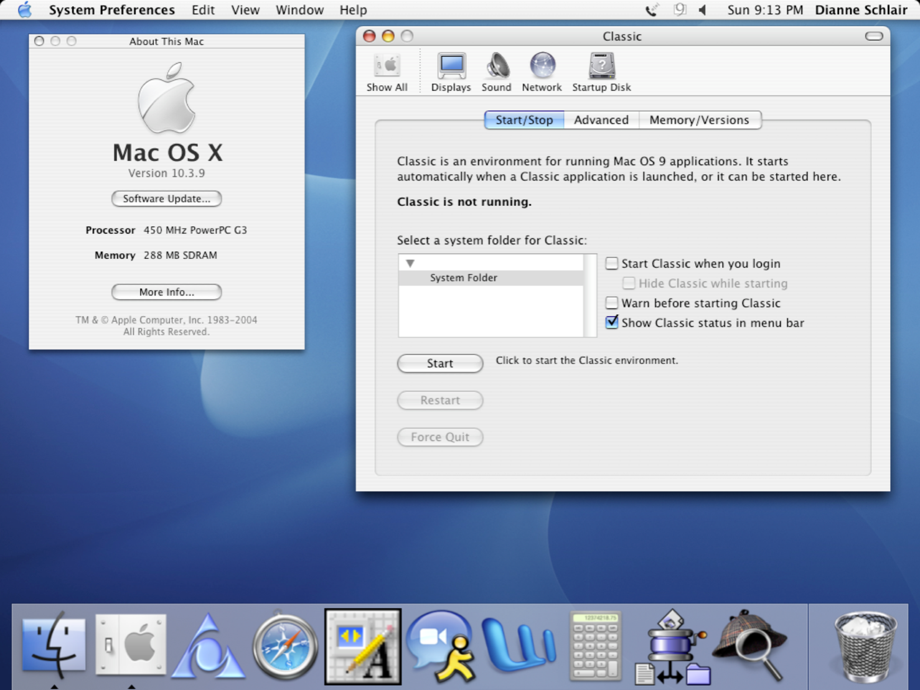The height and width of the screenshot is (690, 920).
Task: Open the Displays preference pane
Action: 451,73
